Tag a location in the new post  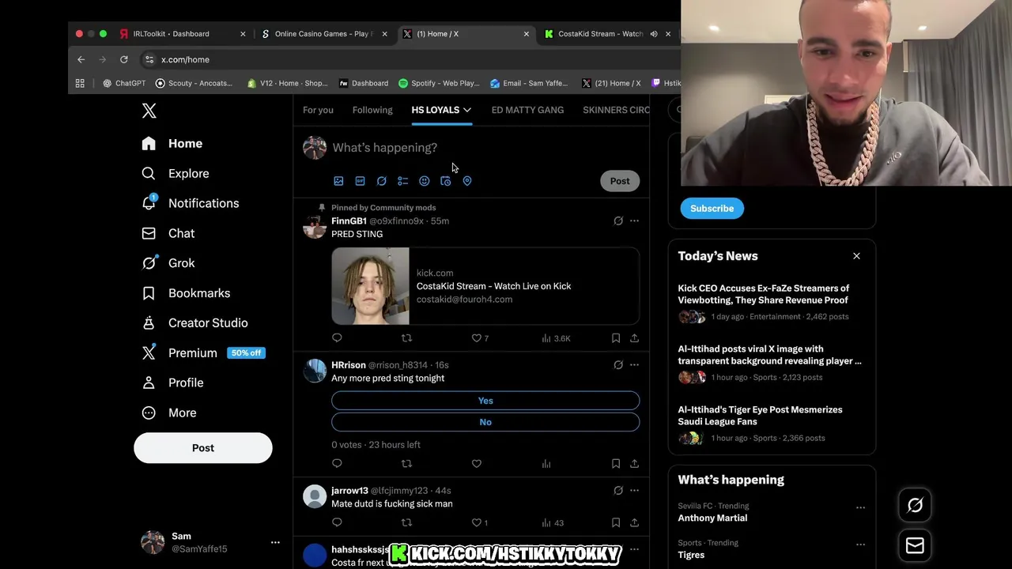click(x=466, y=181)
